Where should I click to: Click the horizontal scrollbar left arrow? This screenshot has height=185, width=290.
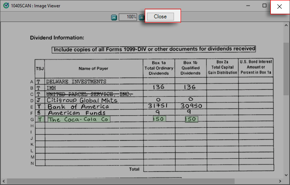[3, 181]
